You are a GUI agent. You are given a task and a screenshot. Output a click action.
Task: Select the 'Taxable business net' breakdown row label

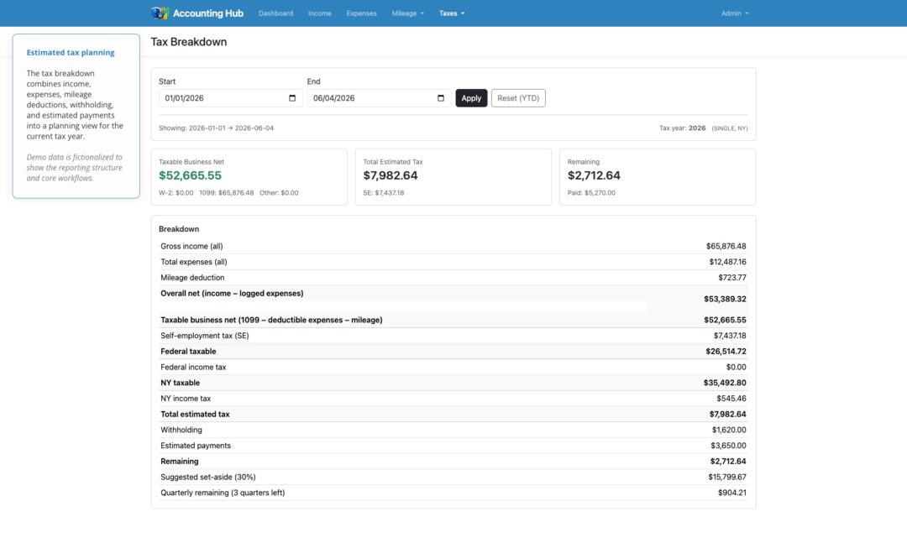(271, 320)
